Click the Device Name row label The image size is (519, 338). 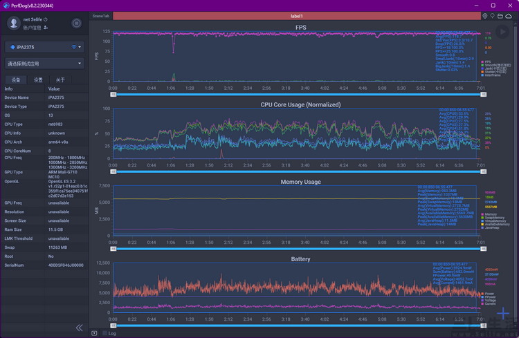pyautogui.click(x=17, y=97)
